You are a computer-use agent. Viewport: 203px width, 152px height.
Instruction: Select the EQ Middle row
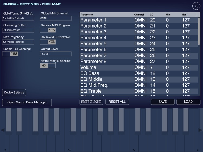tap(139, 79)
